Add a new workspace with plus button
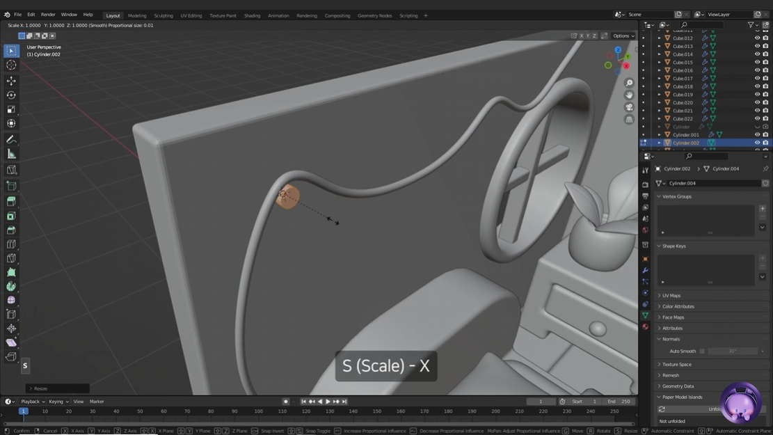The image size is (773, 435). [x=425, y=16]
